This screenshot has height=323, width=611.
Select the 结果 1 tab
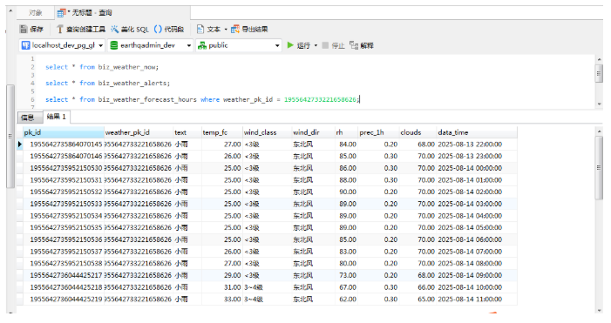click(56, 117)
